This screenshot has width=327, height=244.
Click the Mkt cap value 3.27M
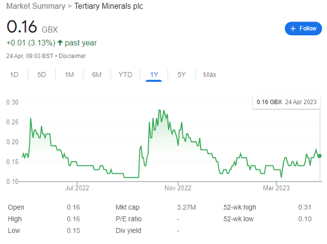pyautogui.click(x=187, y=208)
